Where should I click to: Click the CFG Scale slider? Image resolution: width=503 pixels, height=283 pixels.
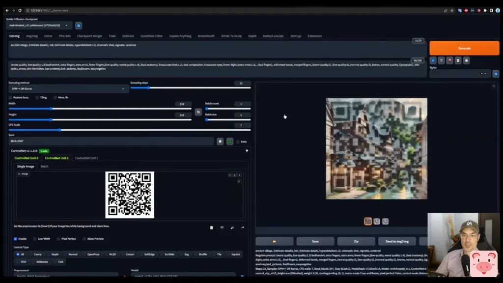tap(130, 130)
